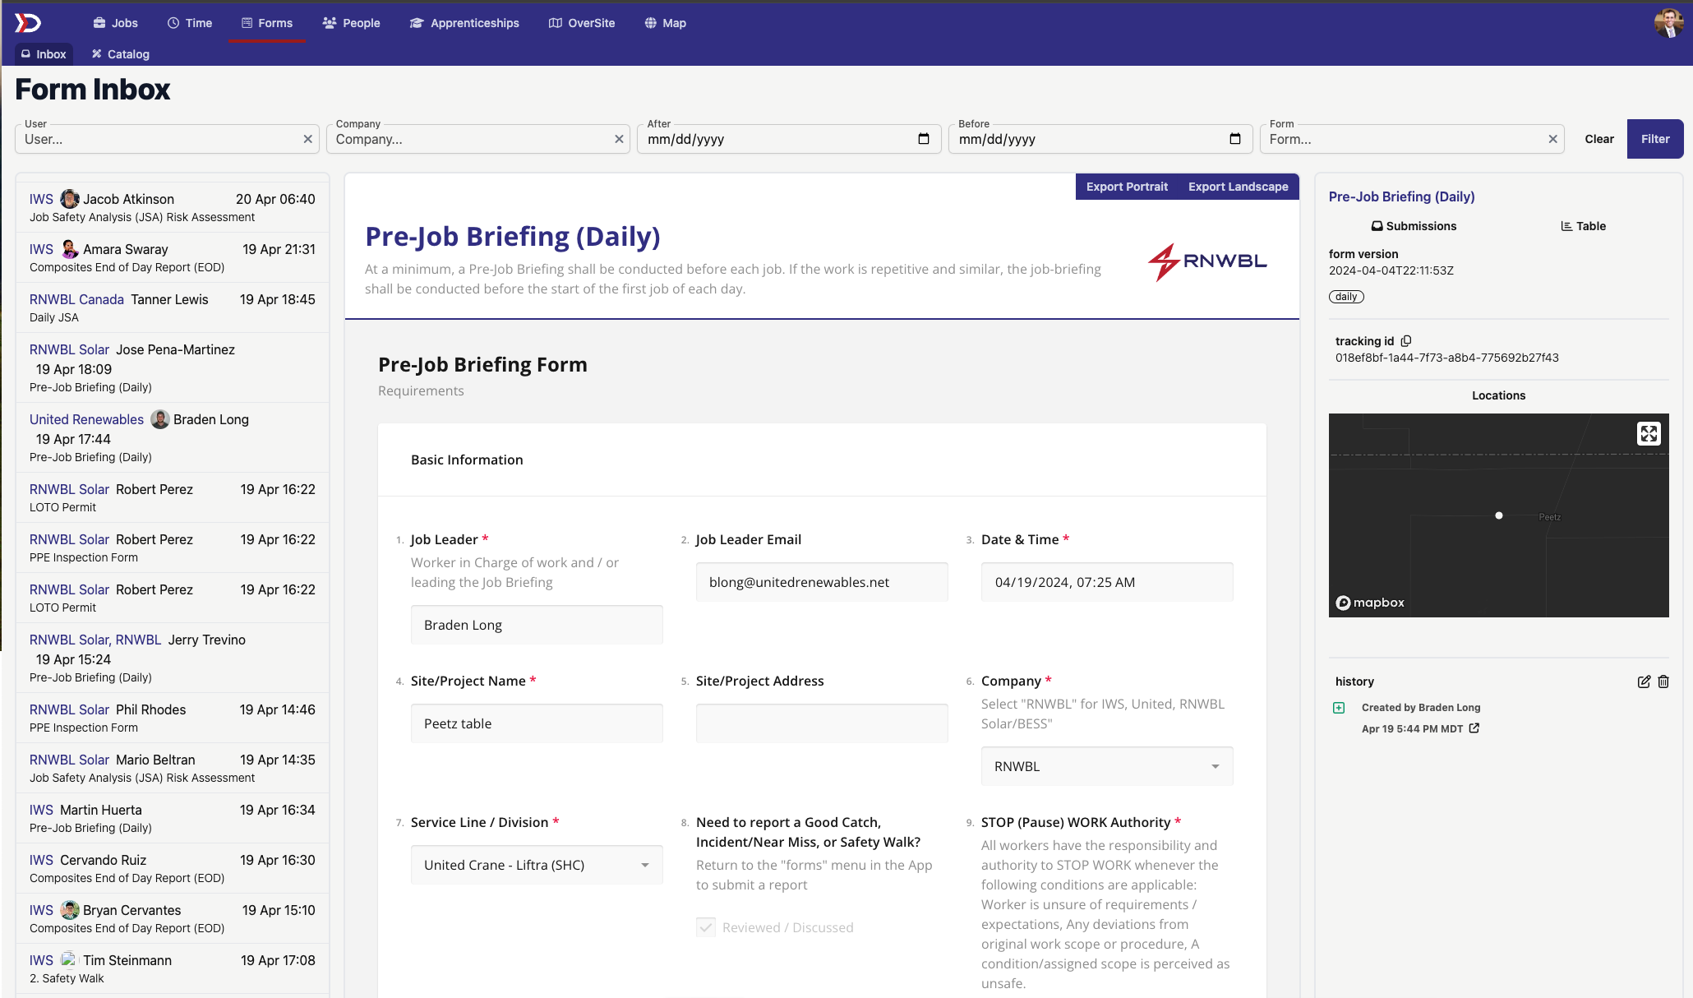
Task: Open the Service Line / Division dropdown
Action: (x=535, y=864)
